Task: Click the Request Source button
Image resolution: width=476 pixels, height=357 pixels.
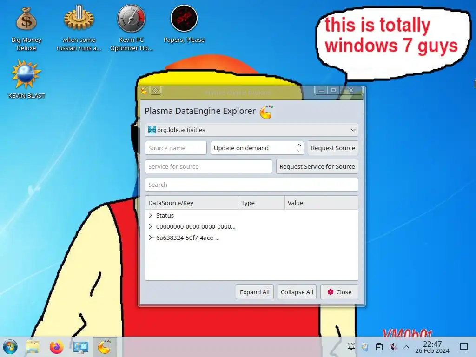Action: click(x=333, y=148)
